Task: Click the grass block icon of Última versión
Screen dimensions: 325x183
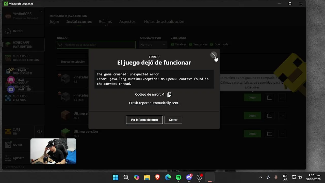Action: point(66,133)
